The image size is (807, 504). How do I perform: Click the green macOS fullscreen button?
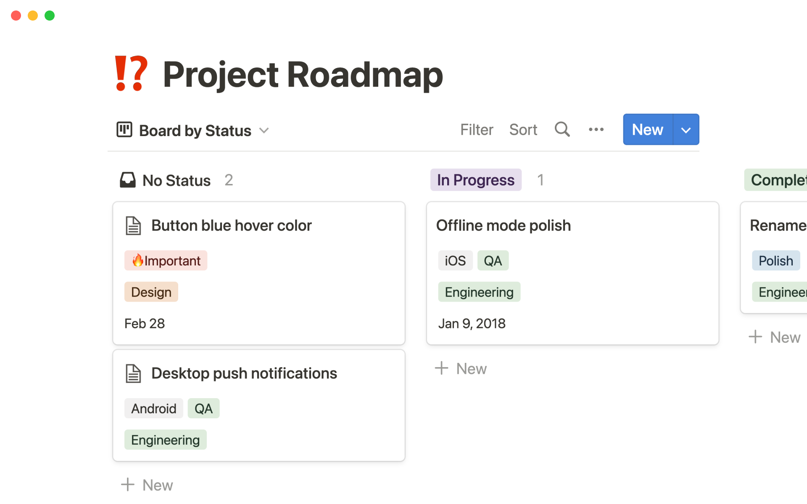pos(50,16)
